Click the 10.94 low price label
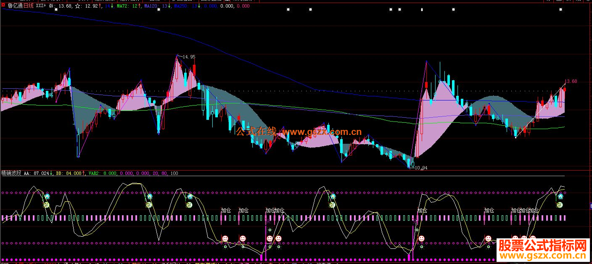592x264 pixels. coord(421,168)
